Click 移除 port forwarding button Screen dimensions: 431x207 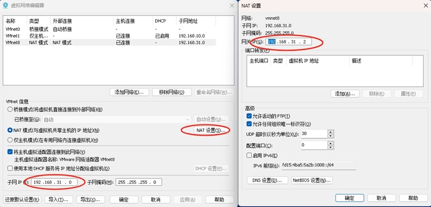377,93
